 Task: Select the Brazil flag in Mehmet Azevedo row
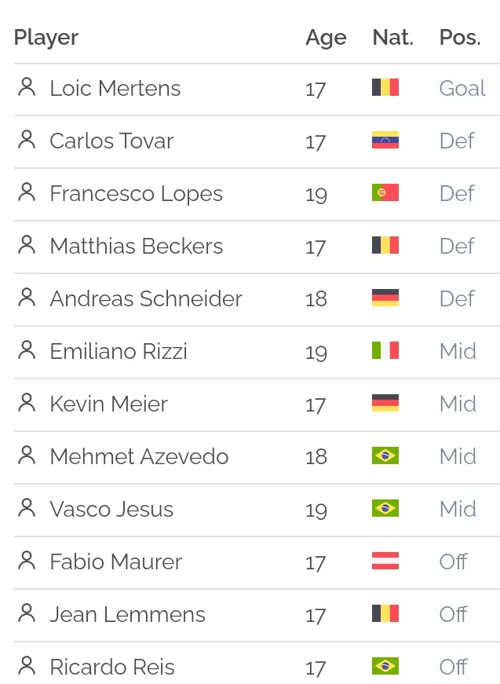tap(385, 455)
